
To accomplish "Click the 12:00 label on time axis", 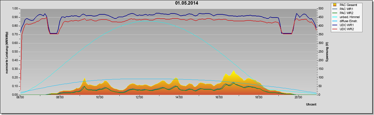I will point(139,97).
